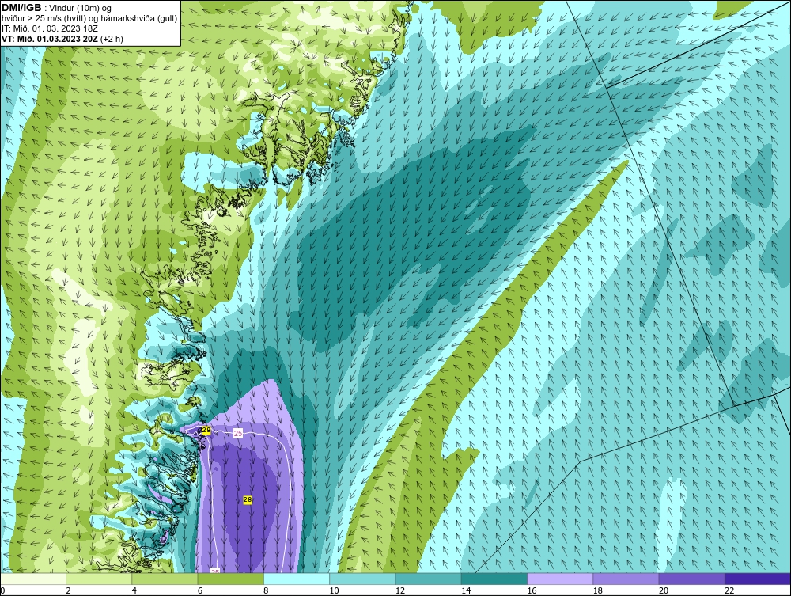
Task: Pick the 16–18 m/s lavender legend swatch
Action: click(560, 579)
